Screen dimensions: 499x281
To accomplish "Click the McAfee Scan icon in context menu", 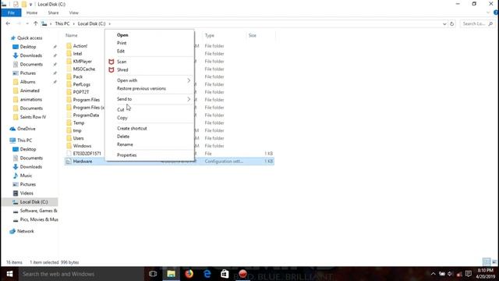I will [x=111, y=62].
